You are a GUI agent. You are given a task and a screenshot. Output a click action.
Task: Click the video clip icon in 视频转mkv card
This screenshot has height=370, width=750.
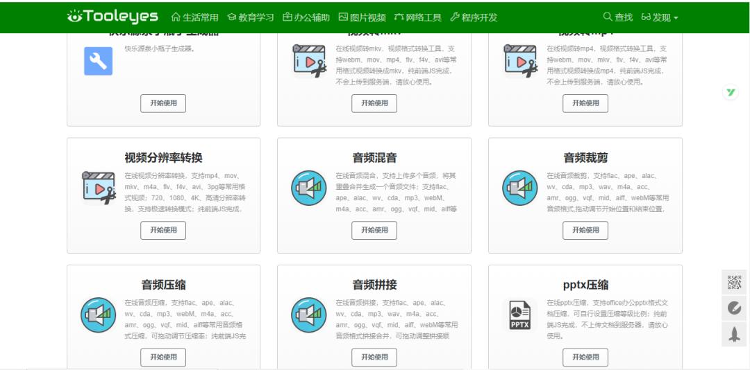(310, 61)
